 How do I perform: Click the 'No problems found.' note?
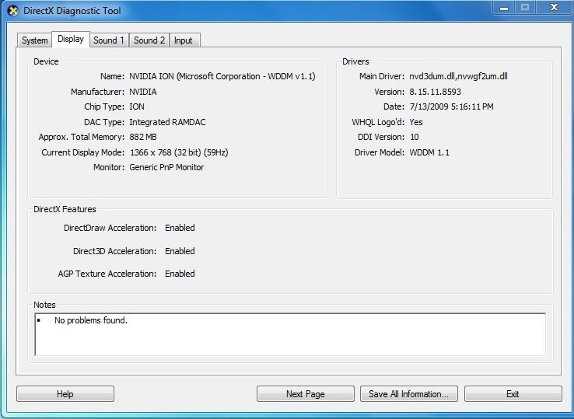tap(91, 320)
